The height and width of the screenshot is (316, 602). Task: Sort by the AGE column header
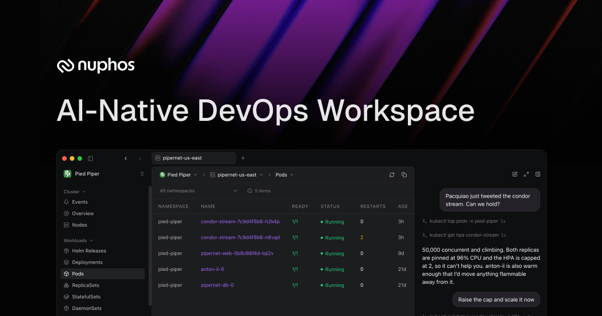[x=403, y=207]
